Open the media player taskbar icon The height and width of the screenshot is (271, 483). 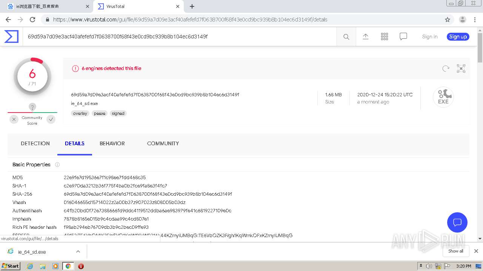(55, 266)
